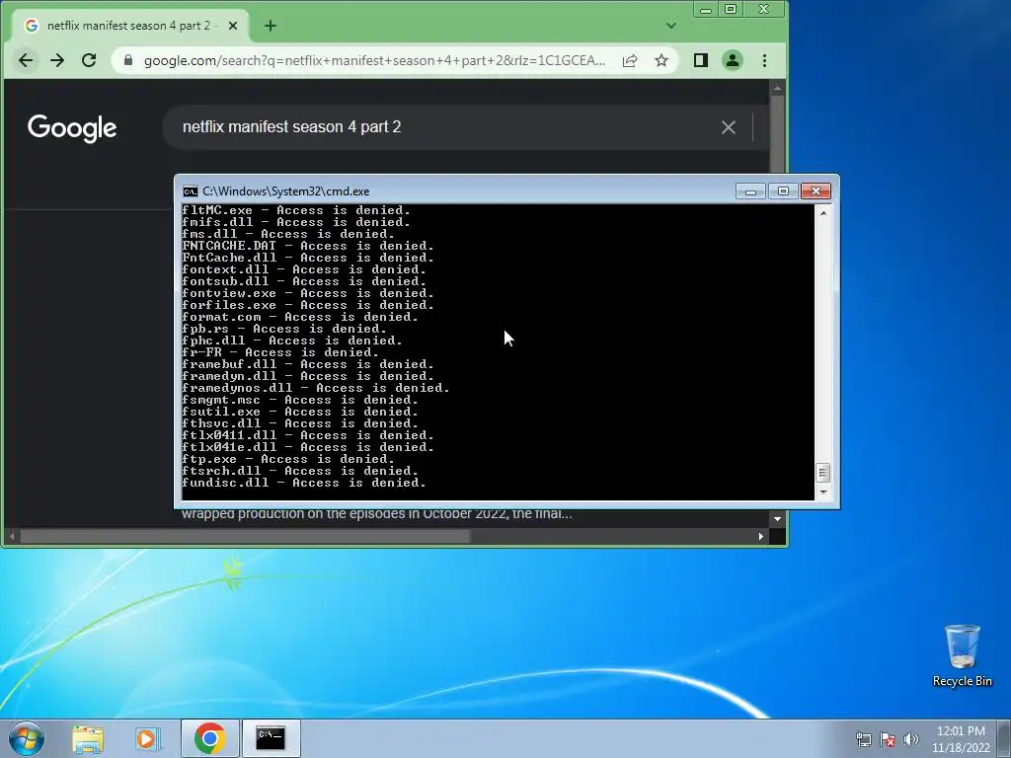The width and height of the screenshot is (1011, 758).
Task: Open the taskbar clock and date
Action: point(961,739)
